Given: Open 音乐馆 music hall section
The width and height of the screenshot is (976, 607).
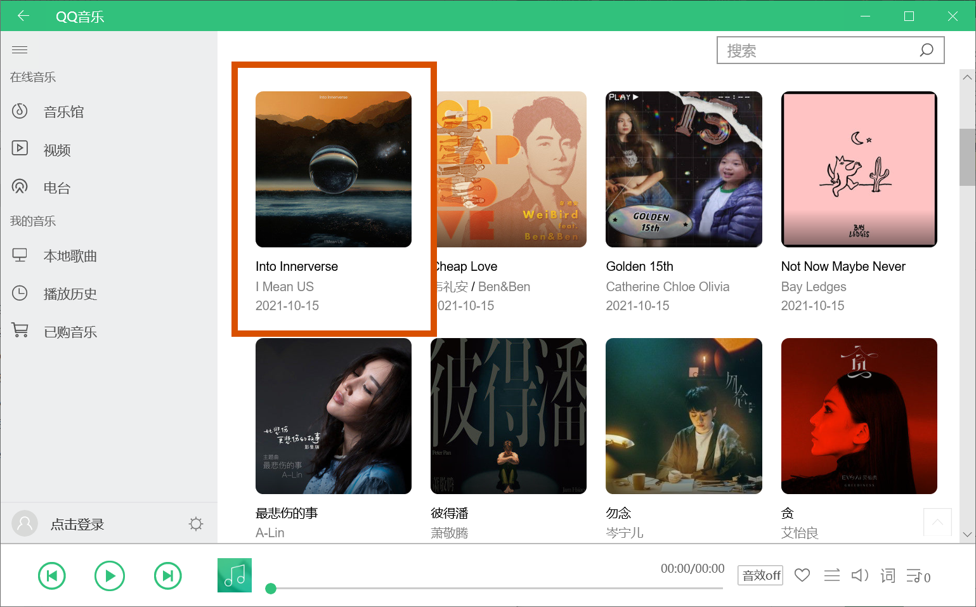Looking at the screenshot, I should pyautogui.click(x=63, y=112).
